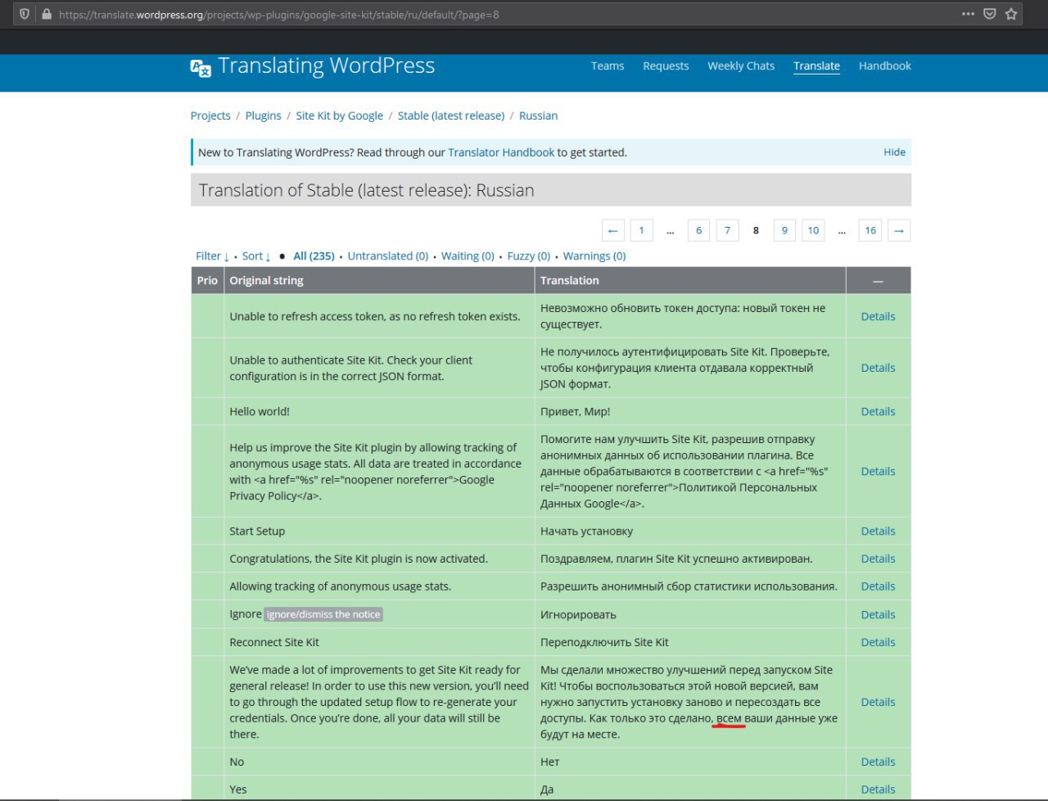The image size is (1048, 801).
Task: Open Details for refresh access token row
Action: [878, 316]
